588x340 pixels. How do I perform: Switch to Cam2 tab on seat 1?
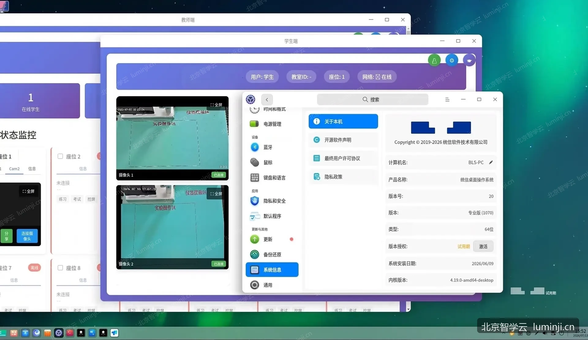pos(14,169)
